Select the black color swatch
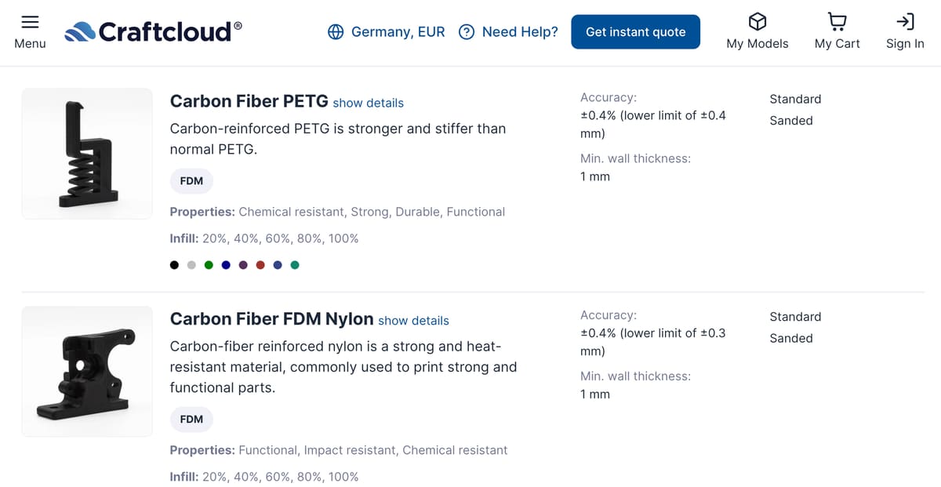The height and width of the screenshot is (487, 941). point(174,264)
